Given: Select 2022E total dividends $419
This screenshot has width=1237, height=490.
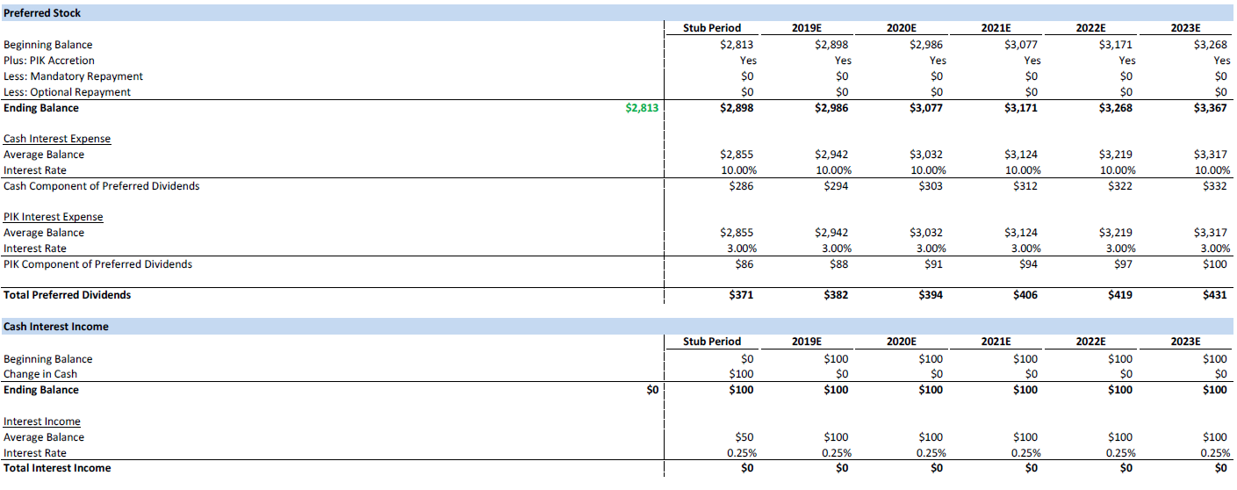Looking at the screenshot, I should [1121, 295].
